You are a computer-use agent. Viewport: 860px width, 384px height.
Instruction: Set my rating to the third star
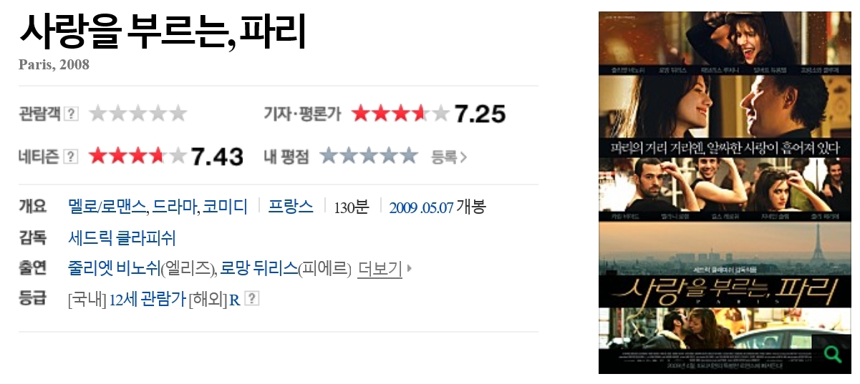pyautogui.click(x=368, y=155)
